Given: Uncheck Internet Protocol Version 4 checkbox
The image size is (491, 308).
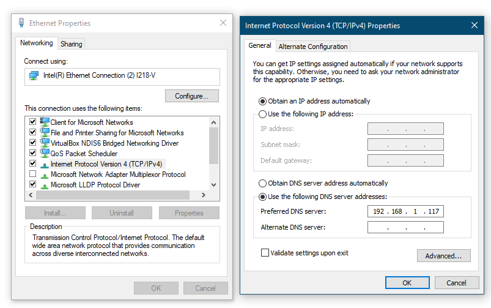Looking at the screenshot, I should (32, 163).
